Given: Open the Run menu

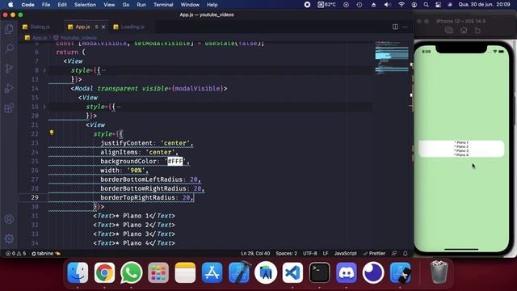Looking at the screenshot, I should tap(141, 5).
